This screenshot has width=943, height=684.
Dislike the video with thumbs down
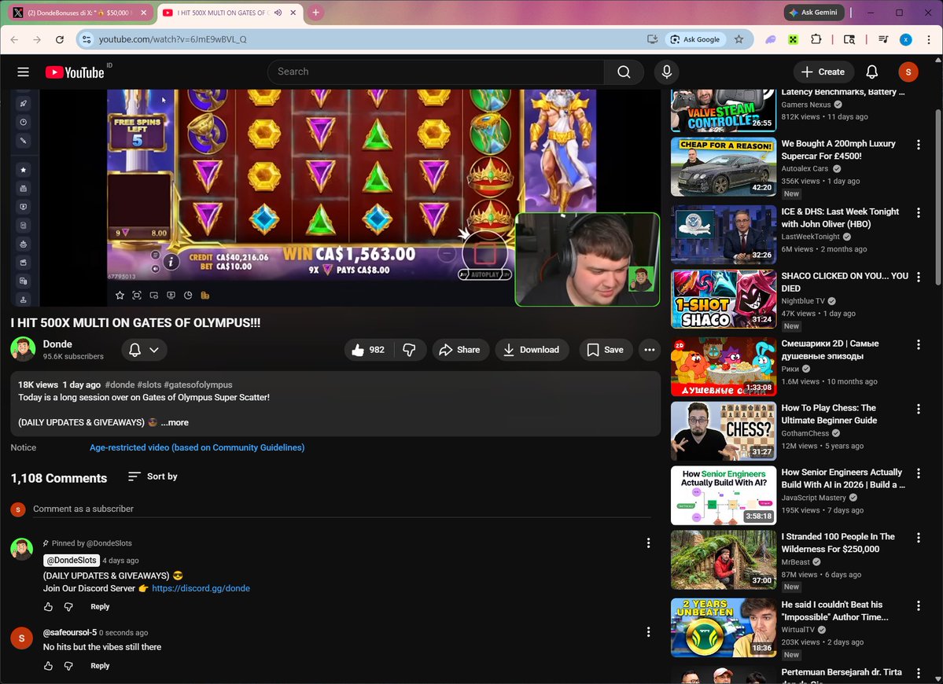pos(410,350)
